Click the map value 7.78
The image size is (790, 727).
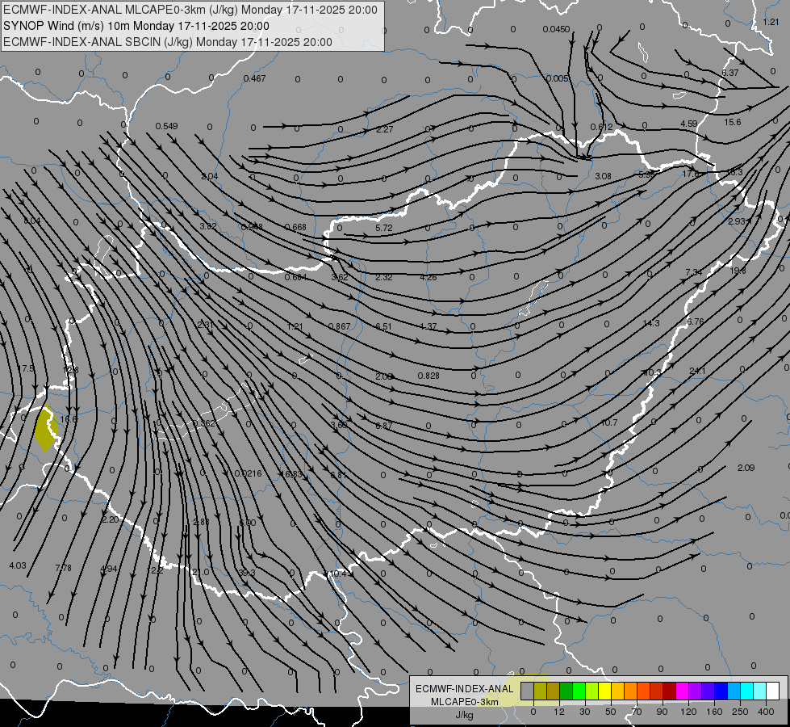pos(63,569)
